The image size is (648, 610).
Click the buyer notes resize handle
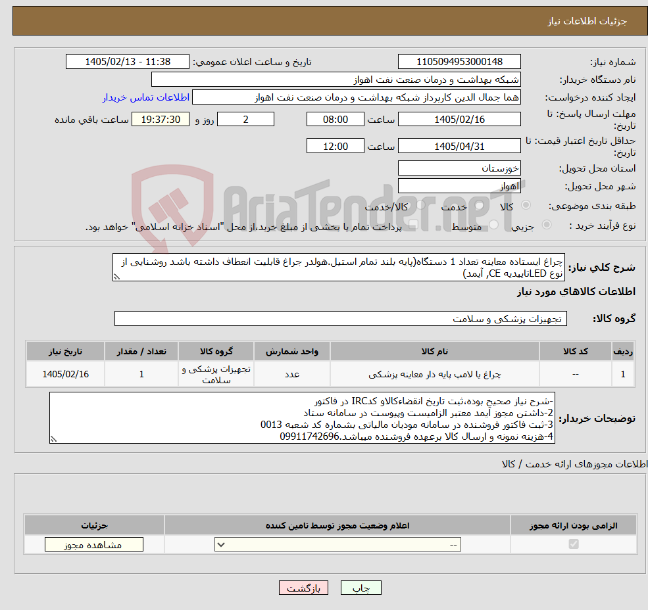point(53,440)
